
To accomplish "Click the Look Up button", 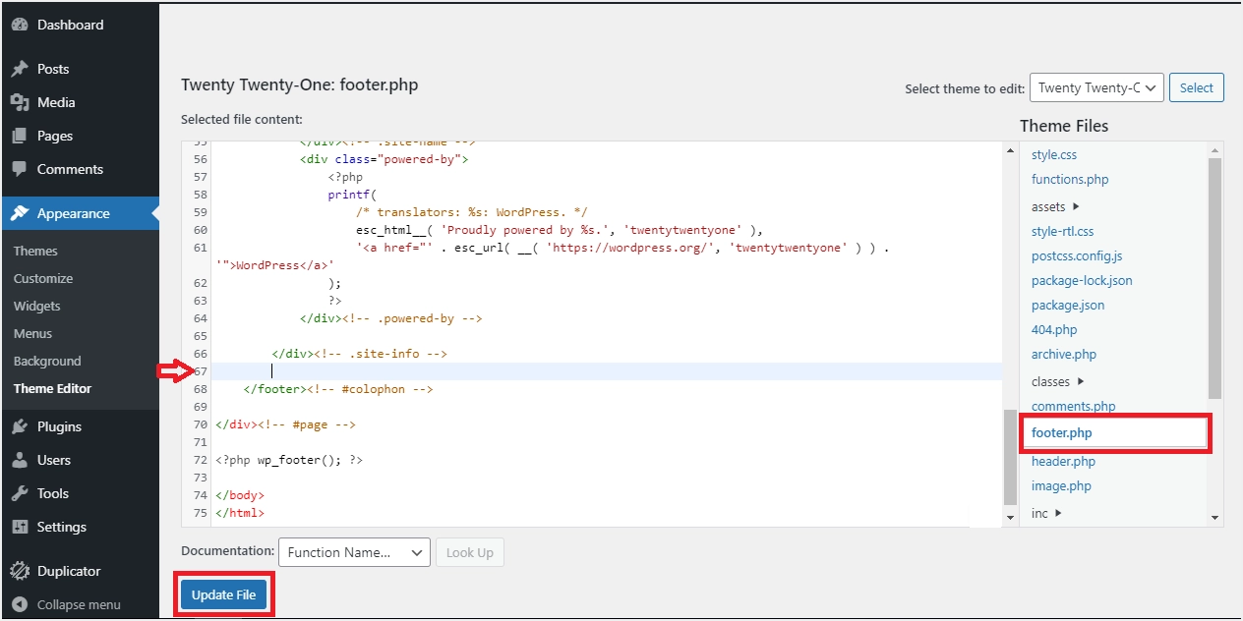I will pos(469,552).
